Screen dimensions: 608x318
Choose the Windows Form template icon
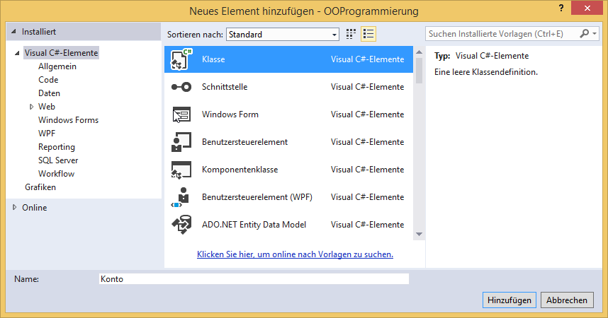pyautogui.click(x=181, y=114)
